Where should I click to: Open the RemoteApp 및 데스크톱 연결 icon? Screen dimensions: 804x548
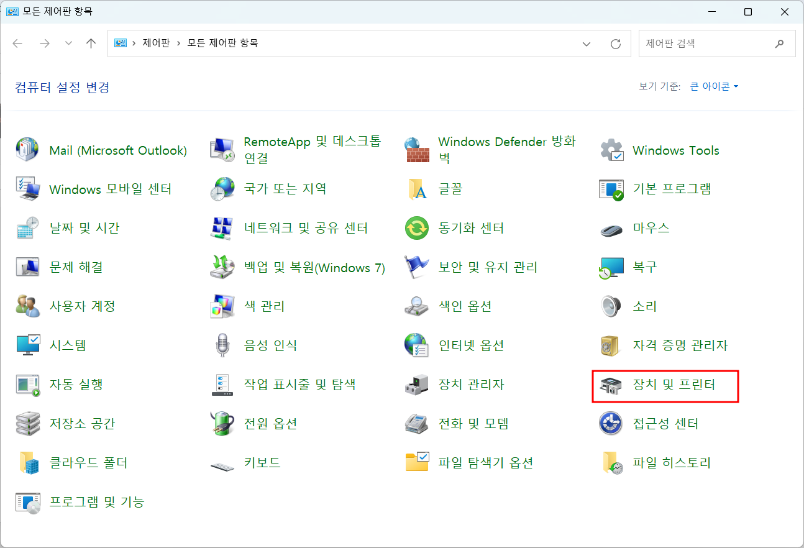(222, 150)
